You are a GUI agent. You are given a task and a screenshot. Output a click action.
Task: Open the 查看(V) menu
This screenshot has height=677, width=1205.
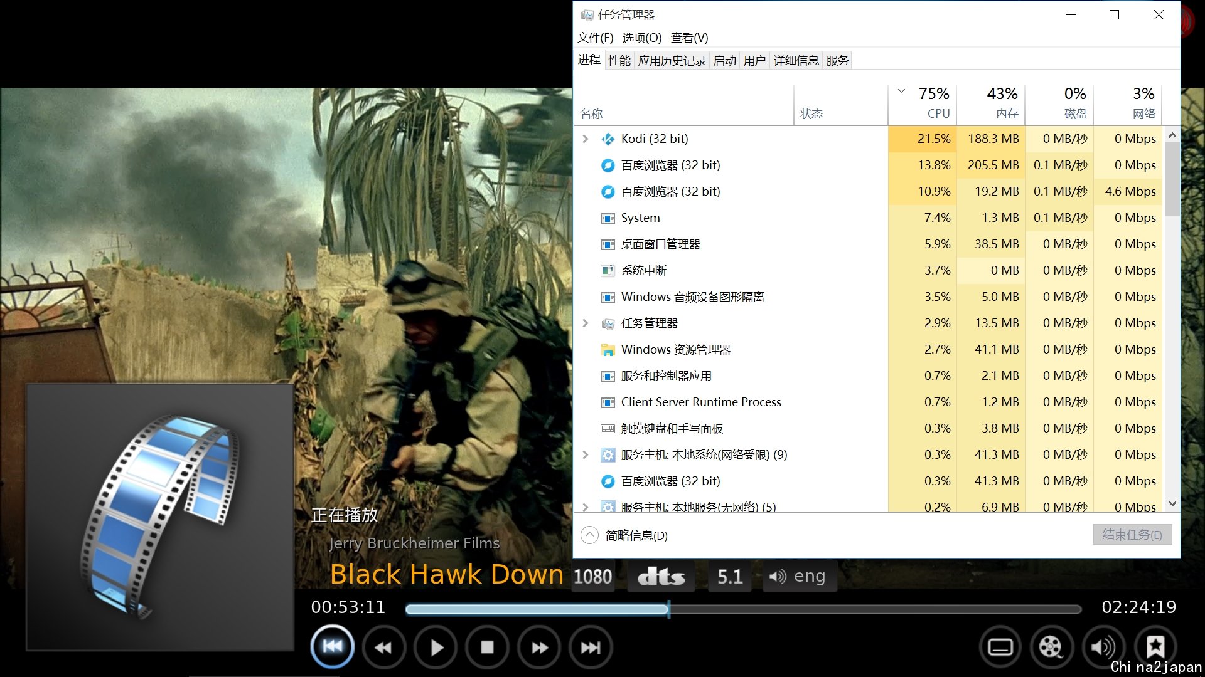689,38
